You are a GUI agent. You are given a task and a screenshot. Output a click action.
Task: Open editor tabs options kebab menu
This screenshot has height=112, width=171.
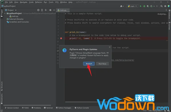[x=166, y=10]
